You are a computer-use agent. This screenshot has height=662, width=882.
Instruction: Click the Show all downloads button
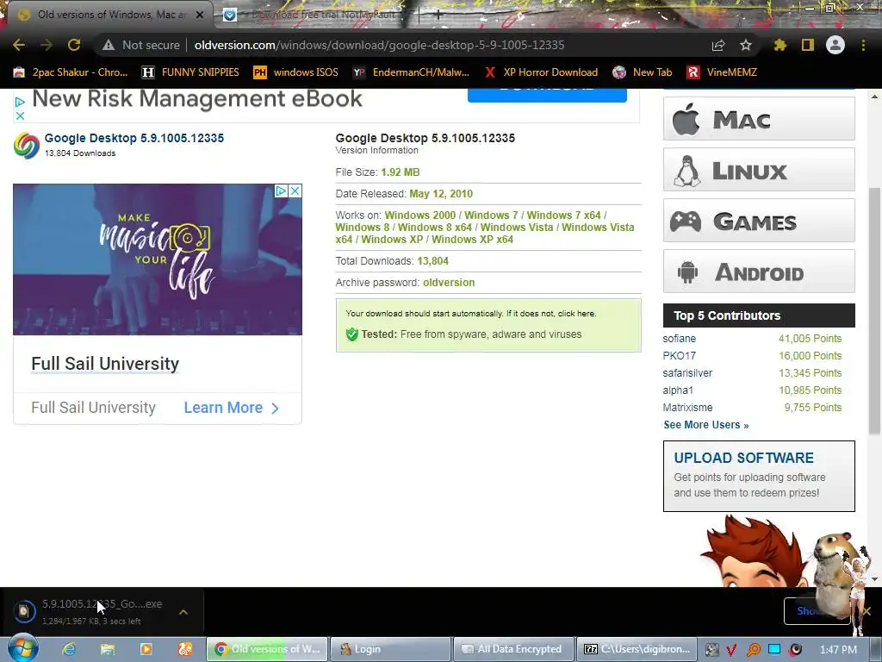click(x=817, y=611)
